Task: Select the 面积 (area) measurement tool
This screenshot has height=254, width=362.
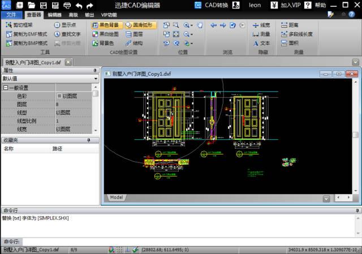Action: point(288,43)
